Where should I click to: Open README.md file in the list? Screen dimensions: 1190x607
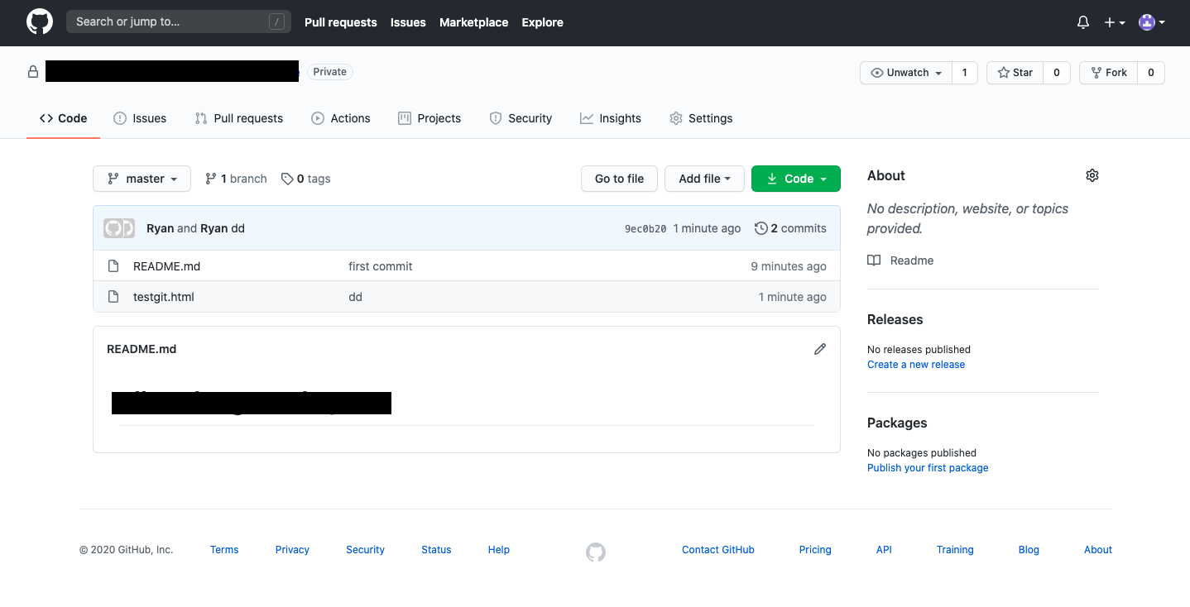click(x=166, y=266)
